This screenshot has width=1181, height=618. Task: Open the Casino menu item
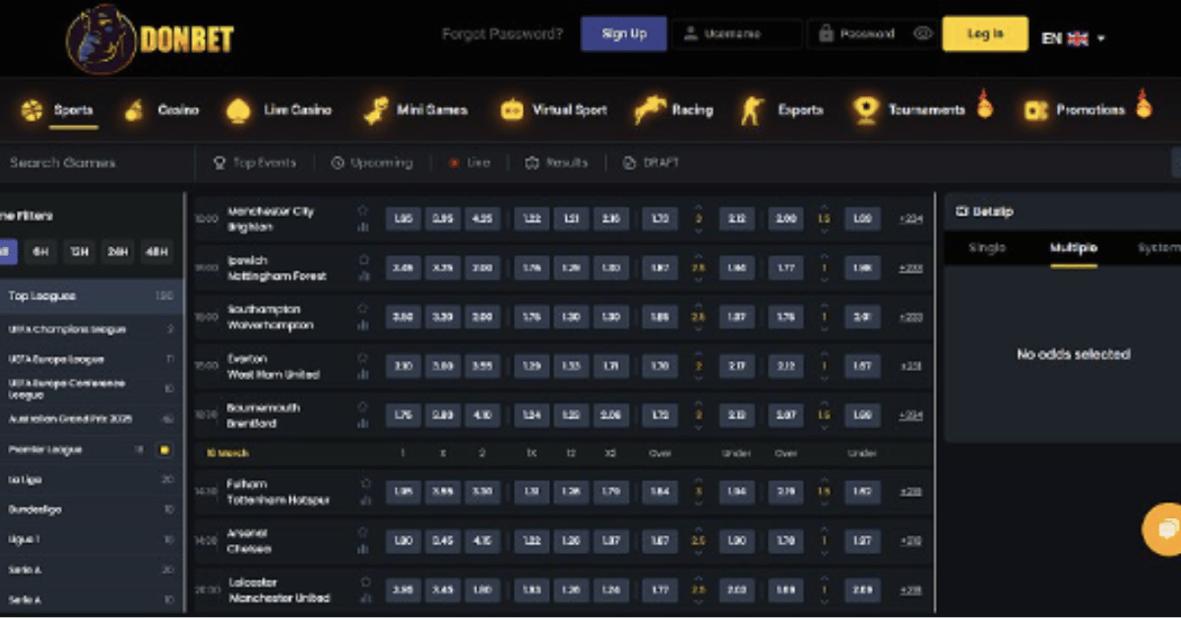(x=178, y=110)
